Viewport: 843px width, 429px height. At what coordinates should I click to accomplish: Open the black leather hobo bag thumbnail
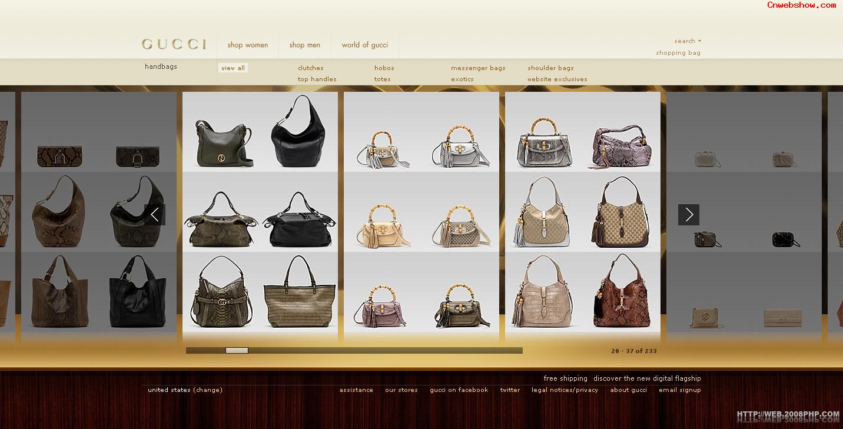[298, 131]
